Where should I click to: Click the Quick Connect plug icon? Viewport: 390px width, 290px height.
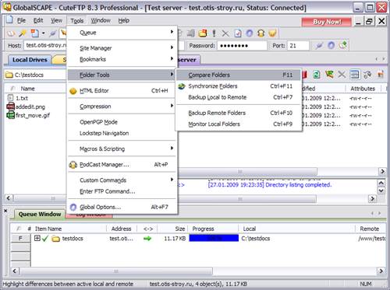[320, 46]
